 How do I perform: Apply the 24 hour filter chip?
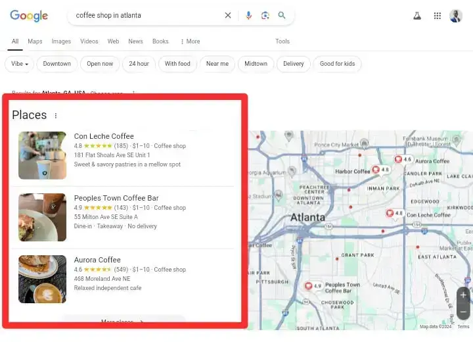pyautogui.click(x=139, y=64)
